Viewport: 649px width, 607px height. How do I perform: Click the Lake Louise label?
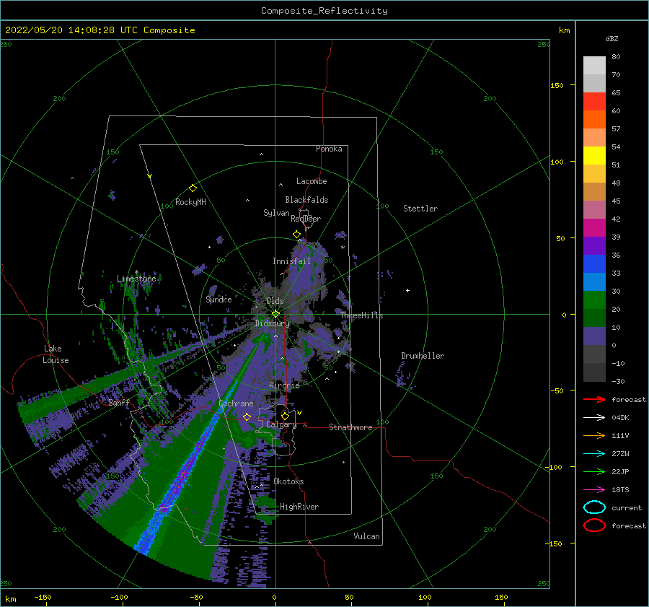click(x=56, y=354)
